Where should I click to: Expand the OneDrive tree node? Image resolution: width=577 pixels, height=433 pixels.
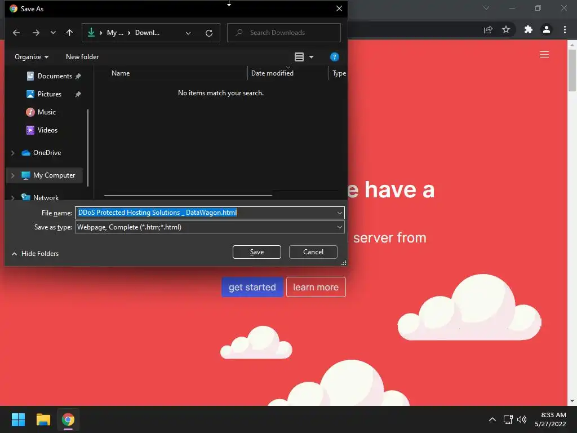[x=13, y=153]
